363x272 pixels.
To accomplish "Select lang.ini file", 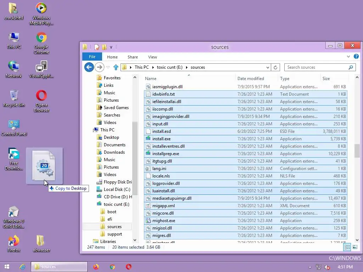I will (245, 169).
